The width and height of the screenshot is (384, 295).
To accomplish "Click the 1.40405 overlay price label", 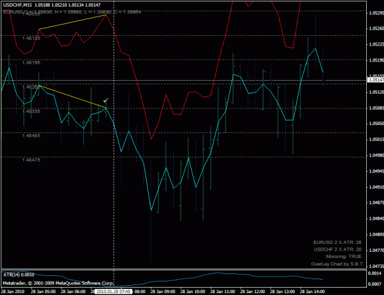I will [x=31, y=135].
